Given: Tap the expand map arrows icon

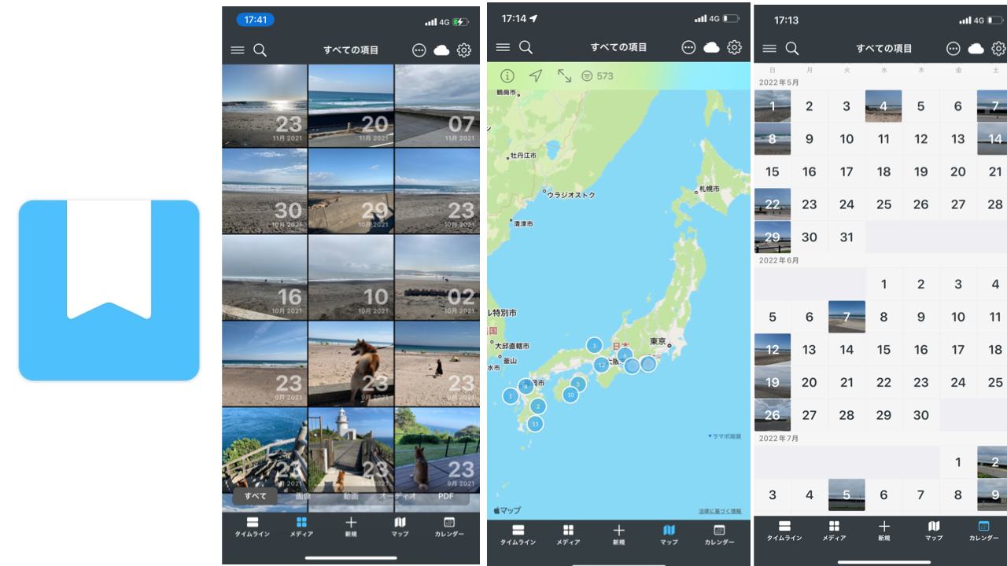Looking at the screenshot, I should point(565,76).
